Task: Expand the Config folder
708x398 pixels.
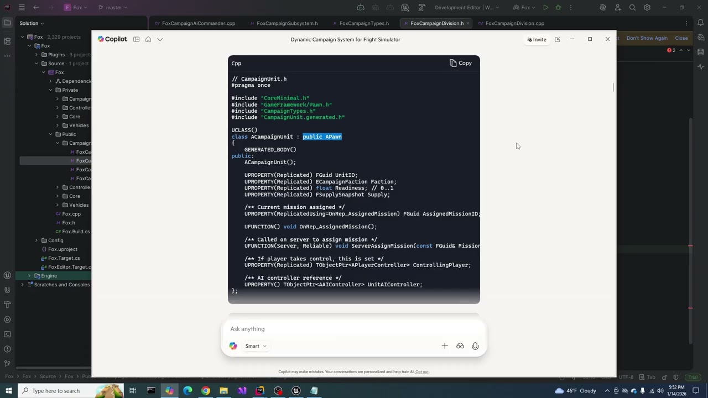Action: [x=37, y=240]
